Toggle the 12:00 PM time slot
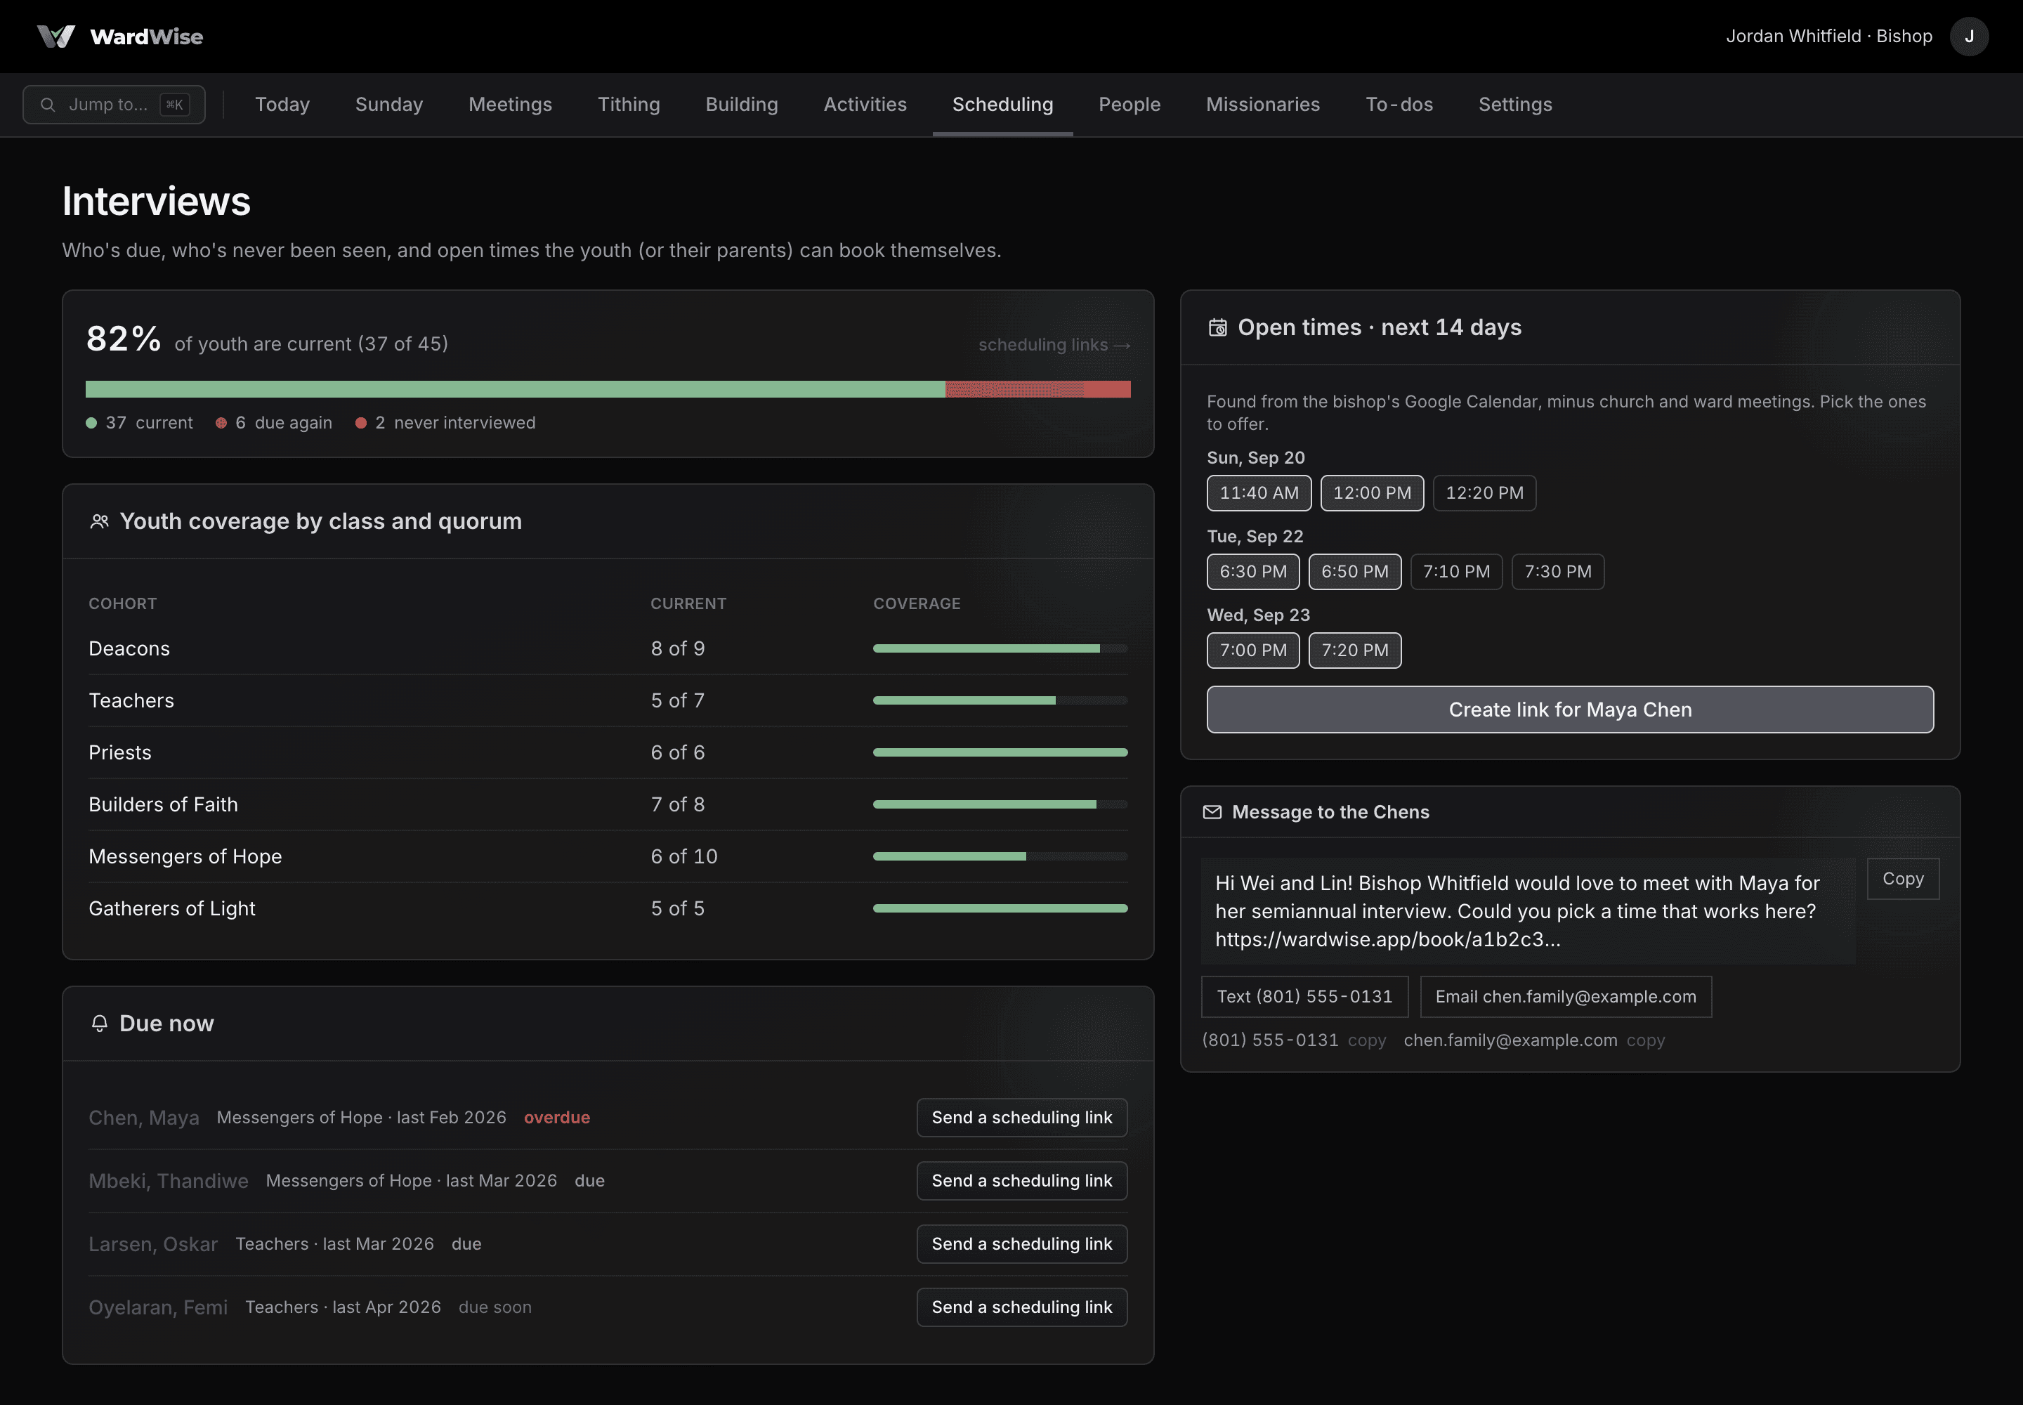Image resolution: width=2023 pixels, height=1405 pixels. click(1372, 493)
